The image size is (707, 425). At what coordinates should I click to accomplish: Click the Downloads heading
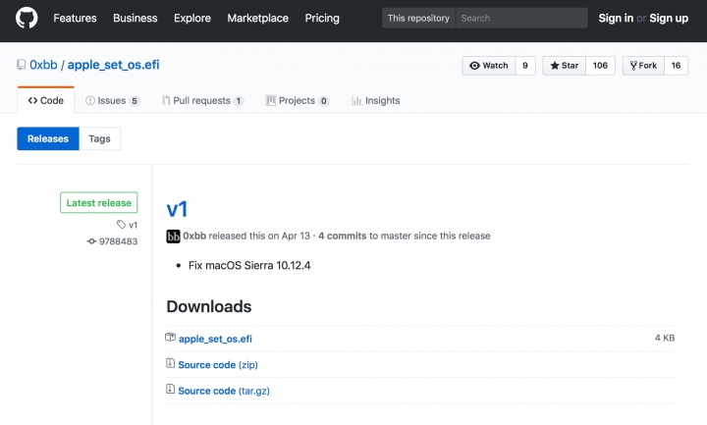click(x=209, y=306)
